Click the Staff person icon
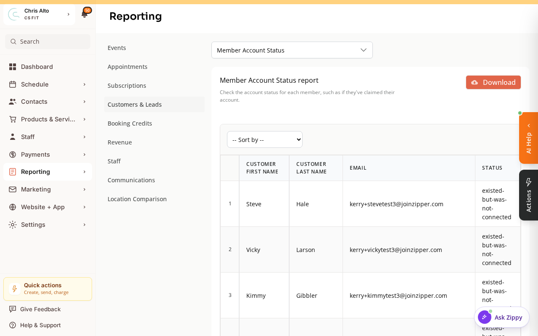The height and width of the screenshot is (336, 538). pos(13,137)
